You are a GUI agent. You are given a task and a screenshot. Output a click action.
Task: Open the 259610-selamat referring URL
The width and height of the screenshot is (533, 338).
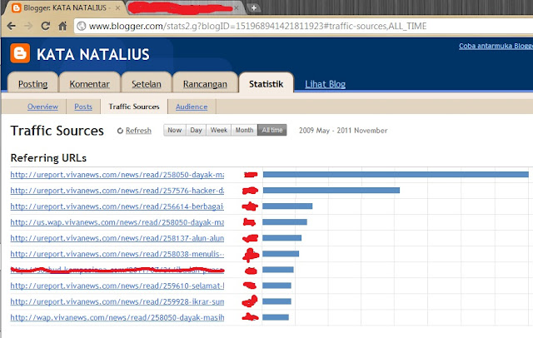tap(117, 286)
